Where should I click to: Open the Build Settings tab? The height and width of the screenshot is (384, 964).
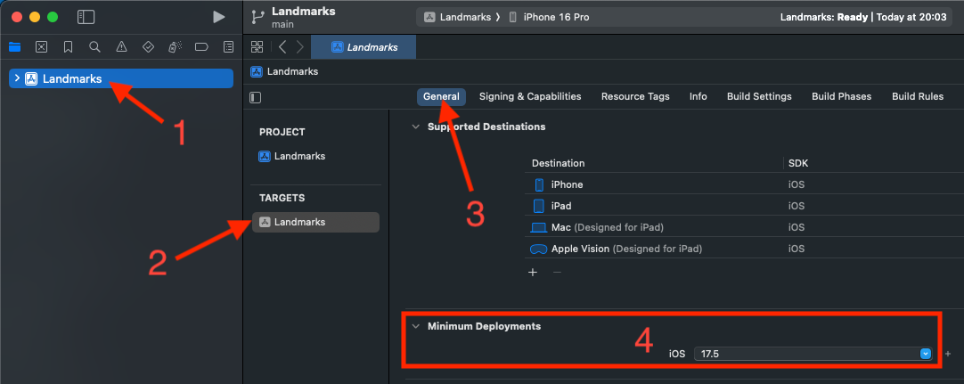click(759, 96)
